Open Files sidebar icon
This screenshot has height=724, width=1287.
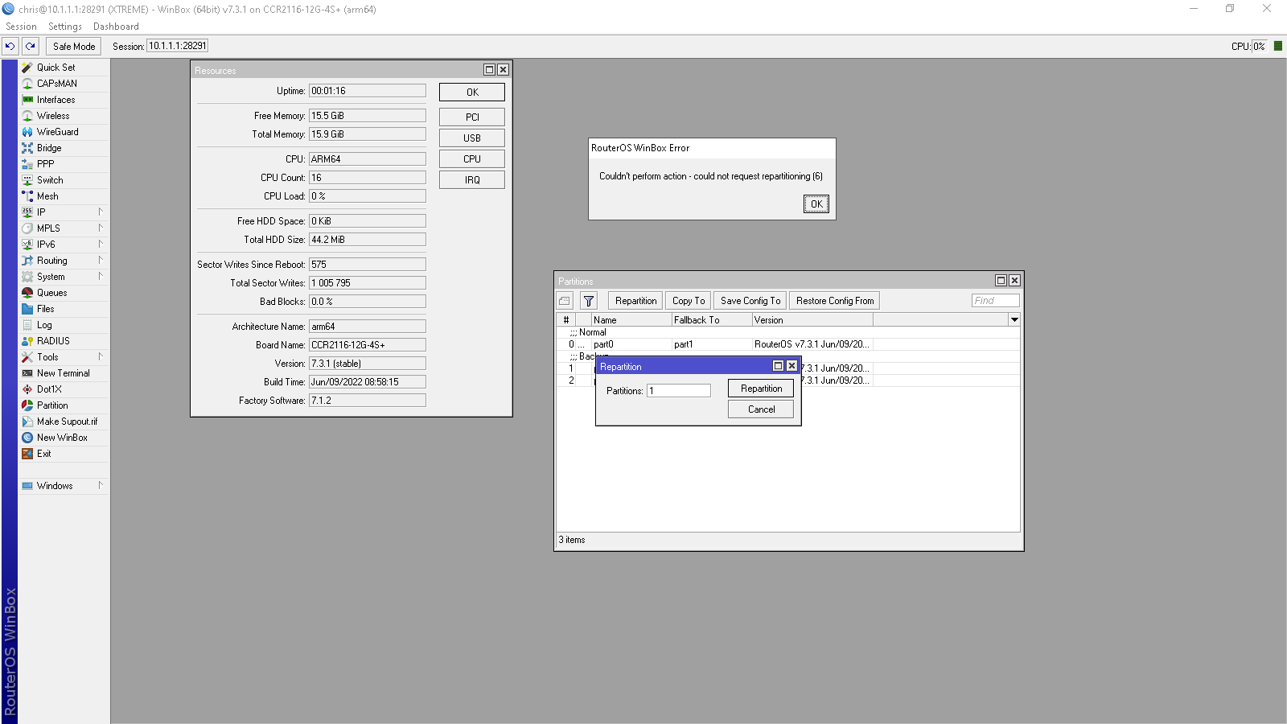click(27, 309)
